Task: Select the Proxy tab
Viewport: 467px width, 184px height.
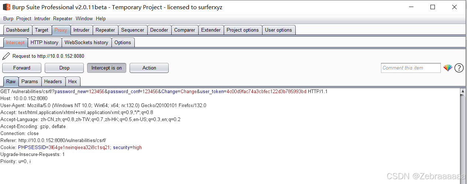Action: [61, 30]
